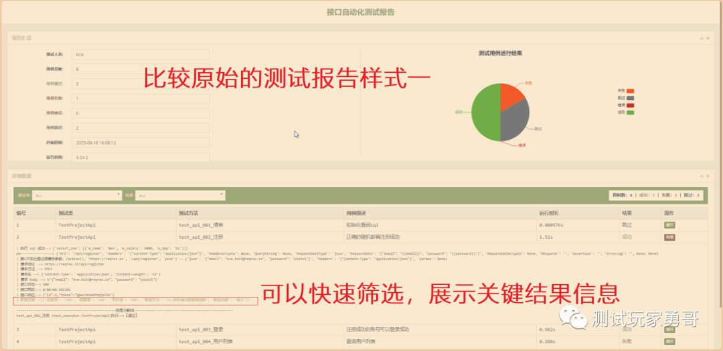Screen dimensions: 723x351
Task: Click the log line with https://reqres.in/api/register
Action: [60, 264]
